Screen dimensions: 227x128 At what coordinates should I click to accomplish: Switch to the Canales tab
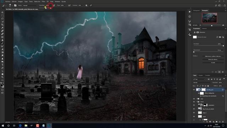click(x=200, y=75)
